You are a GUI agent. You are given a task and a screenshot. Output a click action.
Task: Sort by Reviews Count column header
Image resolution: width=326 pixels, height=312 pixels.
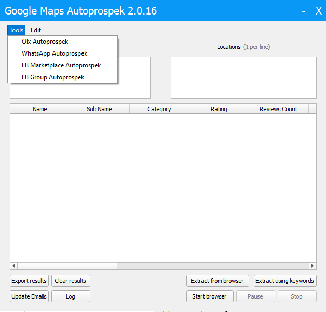tap(279, 109)
